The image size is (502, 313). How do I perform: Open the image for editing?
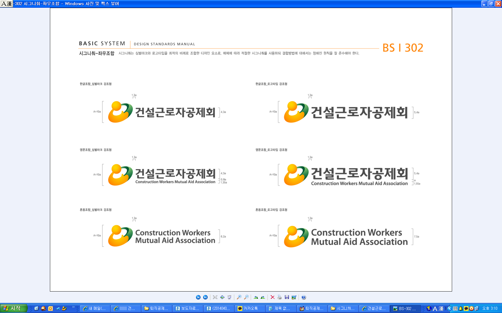(294, 297)
